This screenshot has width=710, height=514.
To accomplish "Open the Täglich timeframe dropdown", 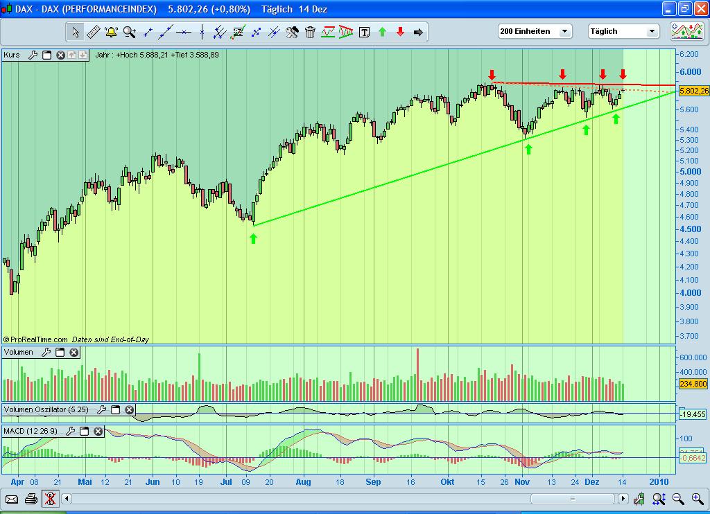I will click(x=652, y=31).
